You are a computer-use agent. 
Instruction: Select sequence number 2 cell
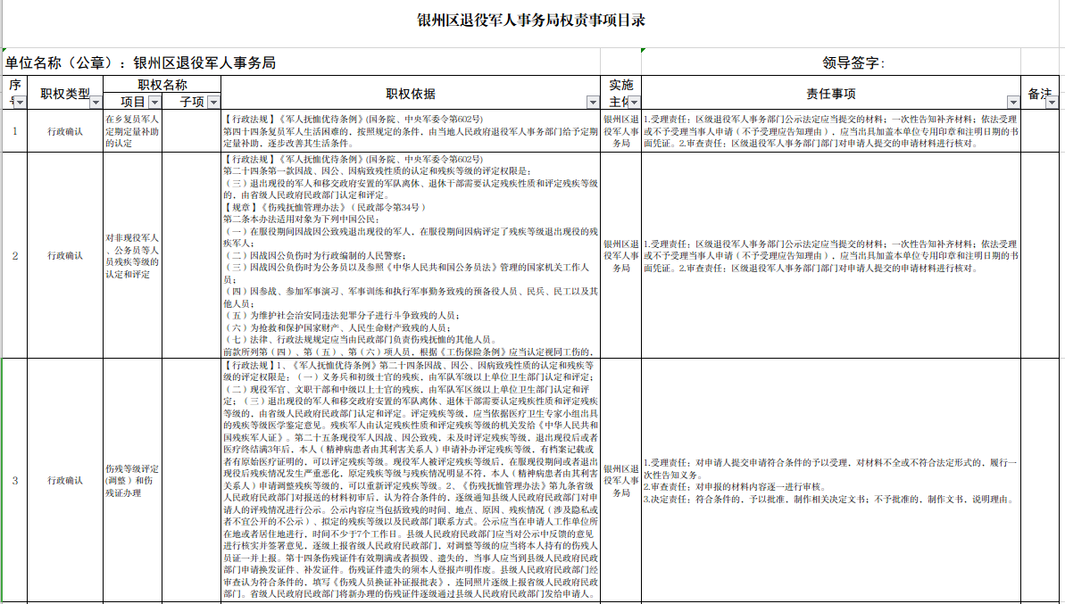[15, 256]
